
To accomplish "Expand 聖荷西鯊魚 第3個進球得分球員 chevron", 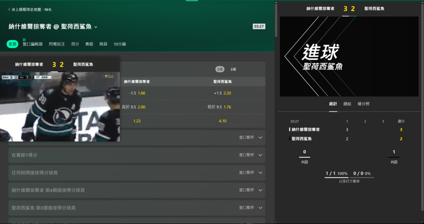I will (260, 208).
